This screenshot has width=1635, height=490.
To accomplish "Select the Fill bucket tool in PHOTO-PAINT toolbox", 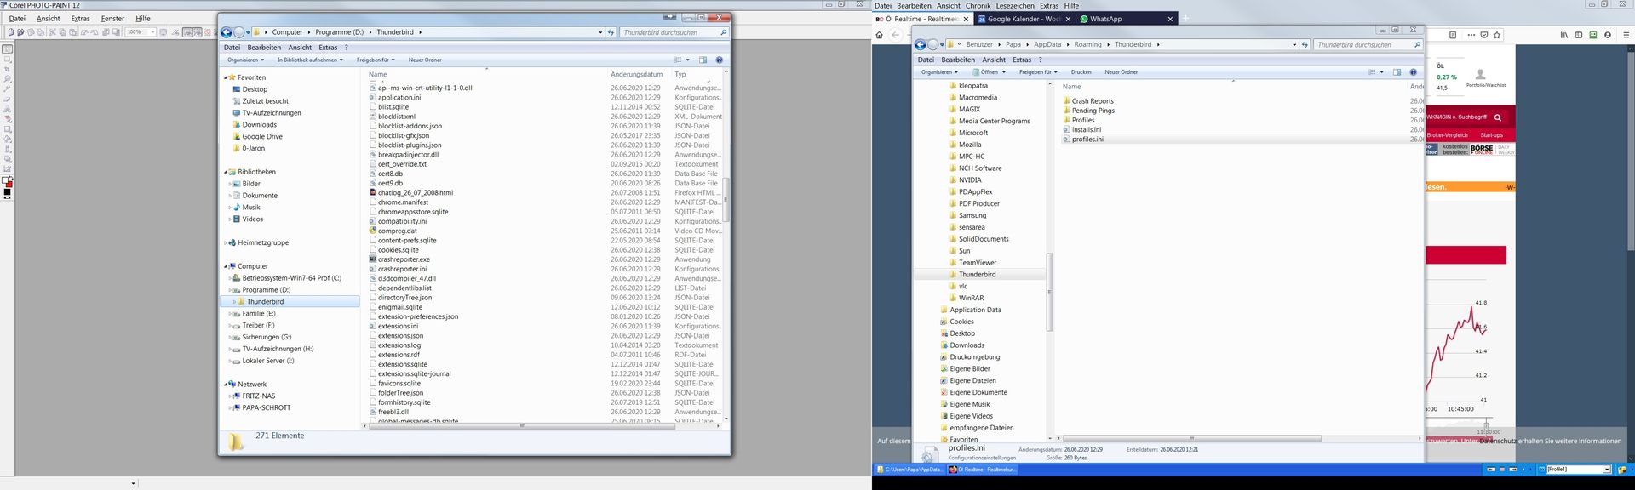I will (8, 140).
